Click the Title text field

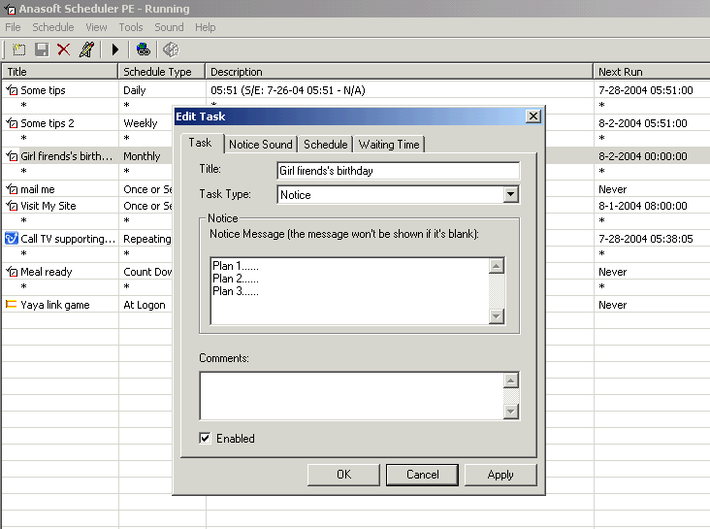[x=398, y=171]
